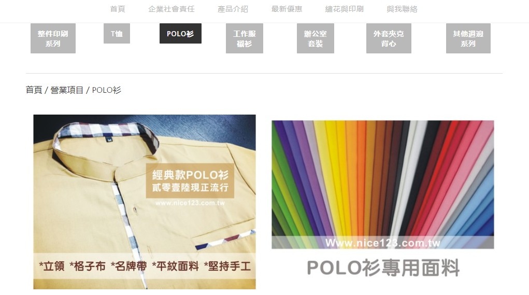
Task: Open the 經典款POLO衫 beige shirt image
Action: (x=145, y=202)
